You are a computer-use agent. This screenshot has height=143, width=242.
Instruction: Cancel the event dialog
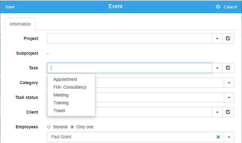pos(230,7)
